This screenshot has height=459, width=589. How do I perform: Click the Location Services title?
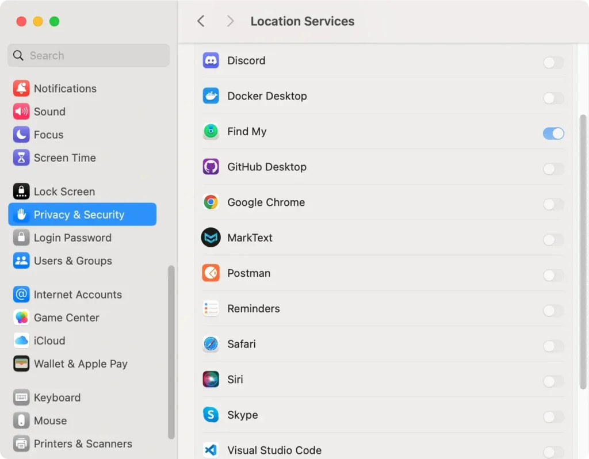pos(303,21)
